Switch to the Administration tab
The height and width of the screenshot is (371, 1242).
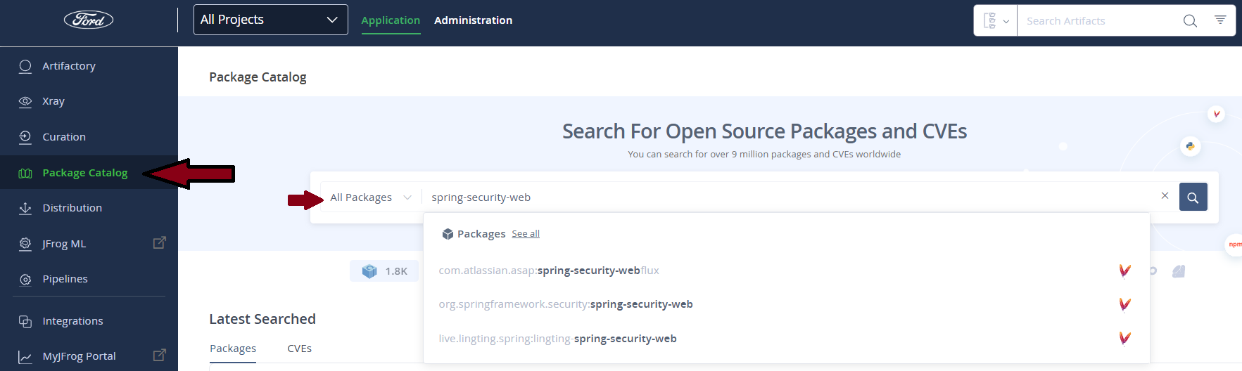pyautogui.click(x=473, y=20)
